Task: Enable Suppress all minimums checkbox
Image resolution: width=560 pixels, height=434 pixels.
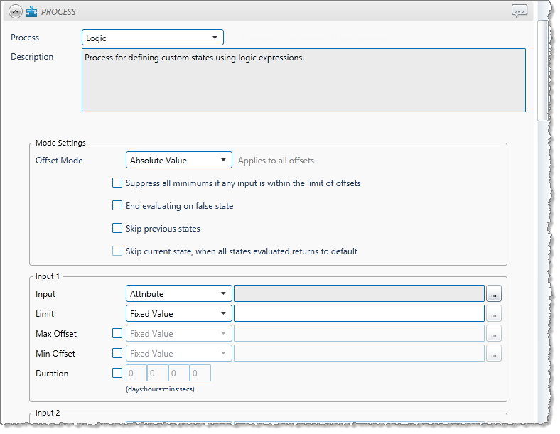Action: [x=117, y=183]
